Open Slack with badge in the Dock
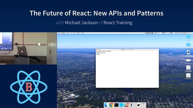 click(x=126, y=105)
